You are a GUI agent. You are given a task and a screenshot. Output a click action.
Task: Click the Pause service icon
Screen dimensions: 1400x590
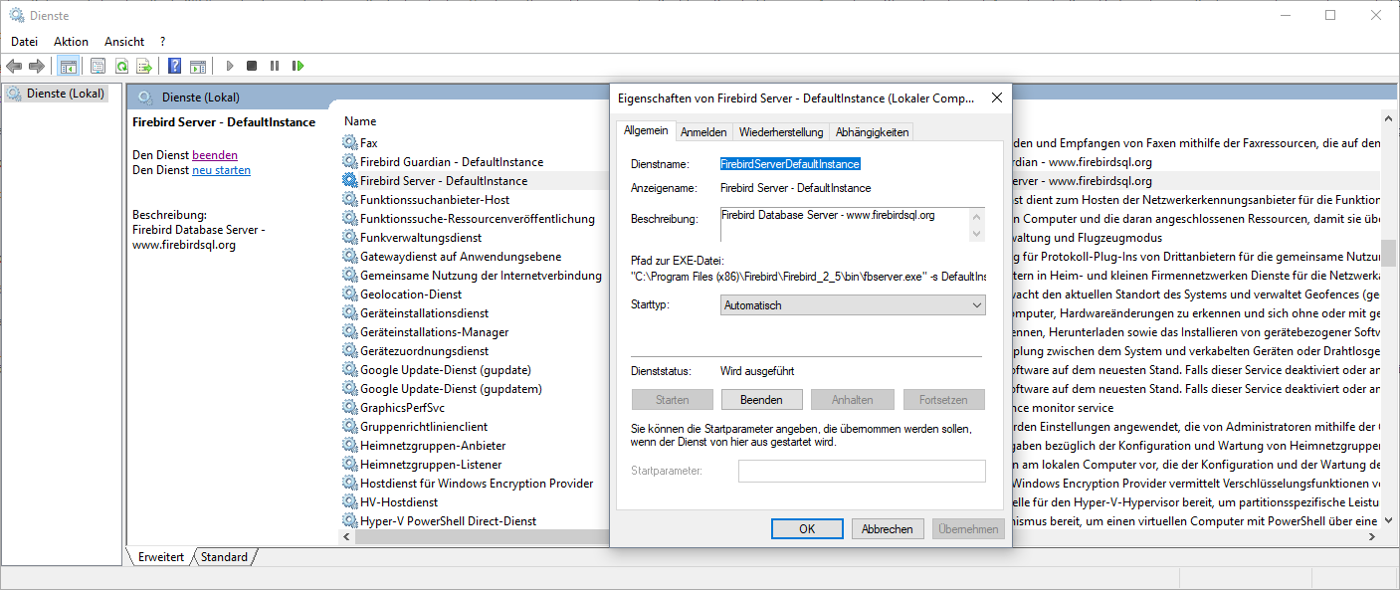[x=275, y=66]
